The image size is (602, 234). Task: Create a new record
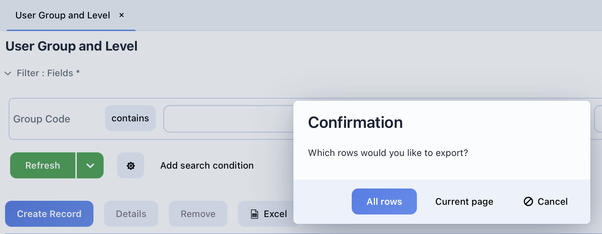point(49,214)
